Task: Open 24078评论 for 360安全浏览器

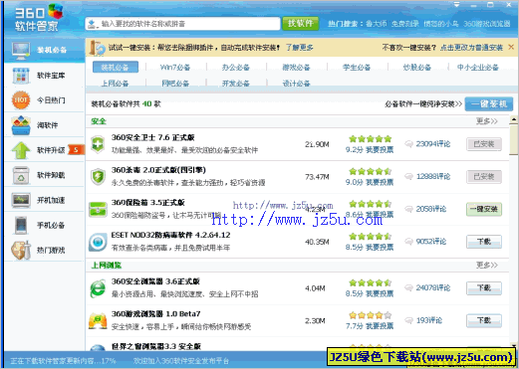Action: (433, 287)
